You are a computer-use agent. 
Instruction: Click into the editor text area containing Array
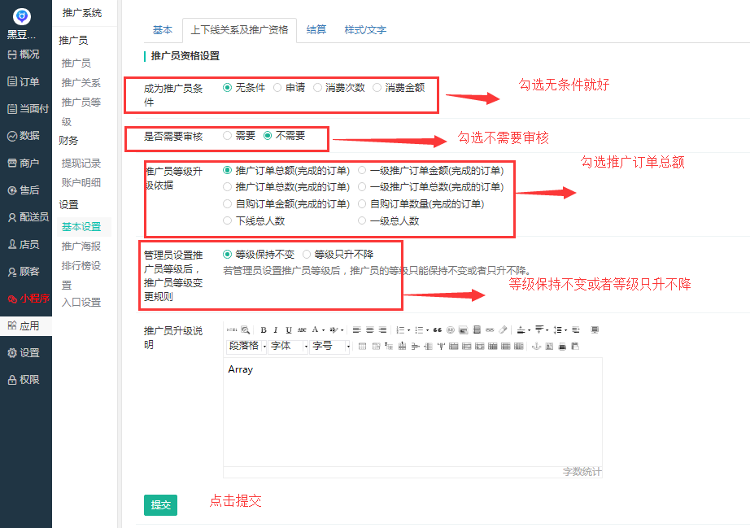click(x=412, y=412)
